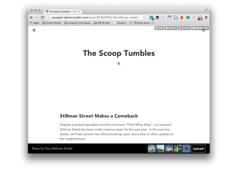Close The Scoop Tumbles tab
The image size is (238, 169).
click(x=79, y=12)
